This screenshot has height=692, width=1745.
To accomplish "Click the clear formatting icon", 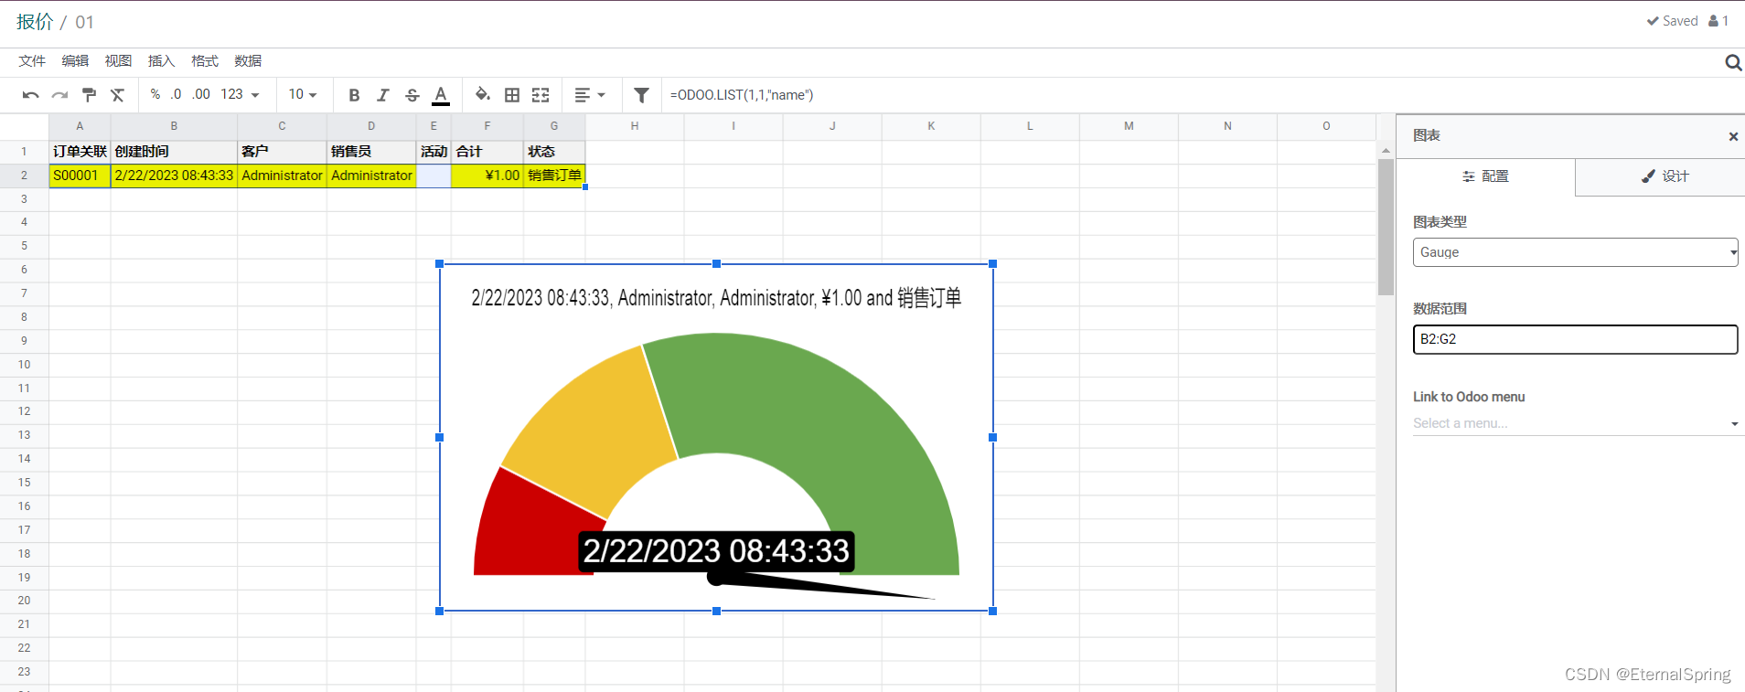I will [117, 95].
